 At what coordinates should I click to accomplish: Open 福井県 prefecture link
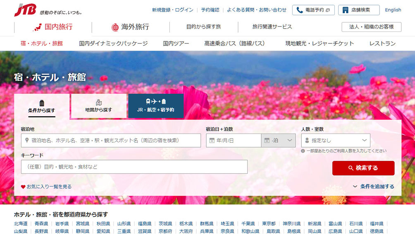(x=377, y=224)
